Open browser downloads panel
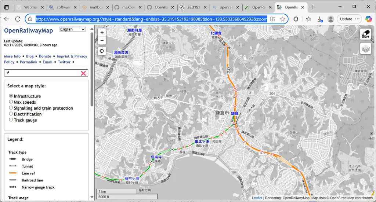This screenshot has height=202, width=376. coord(320,19)
